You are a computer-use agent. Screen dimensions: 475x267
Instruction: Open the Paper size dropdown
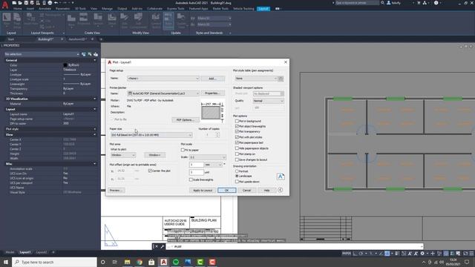[151, 135]
